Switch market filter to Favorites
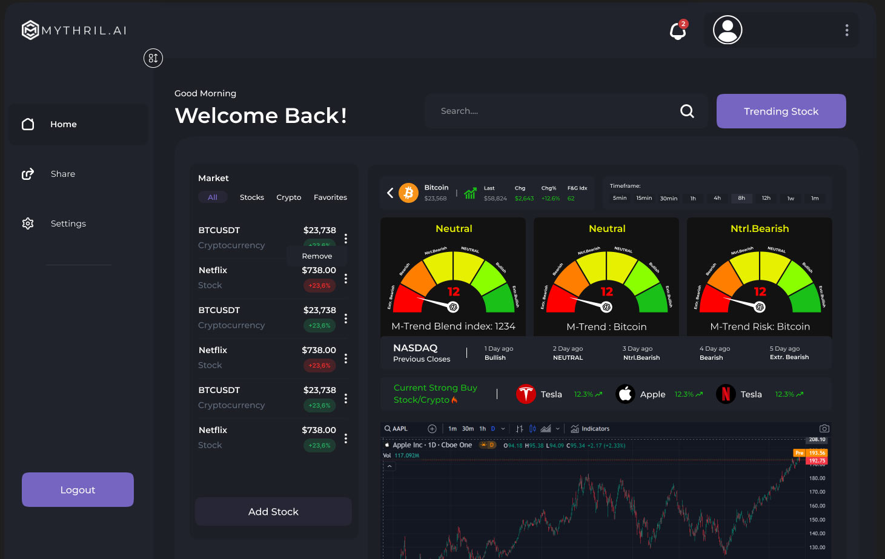Viewport: 885px width, 559px height. 330,197
